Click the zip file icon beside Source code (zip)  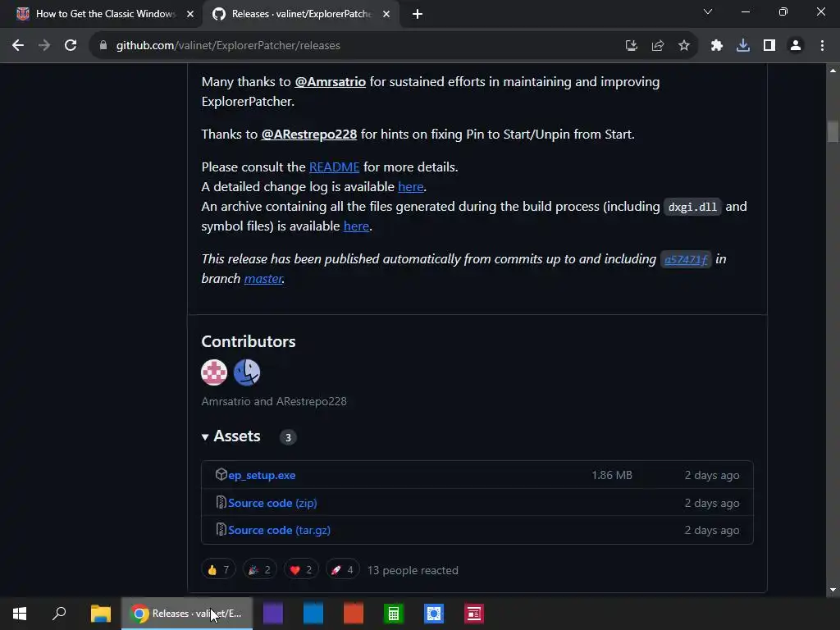(x=221, y=503)
